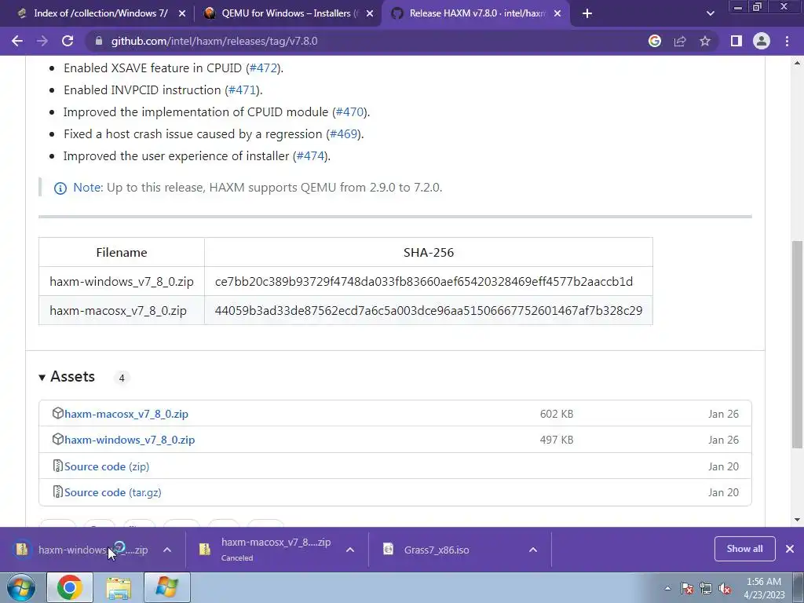This screenshot has height=603, width=804.
Task: Open the Chrome profile avatar
Action: tap(762, 41)
